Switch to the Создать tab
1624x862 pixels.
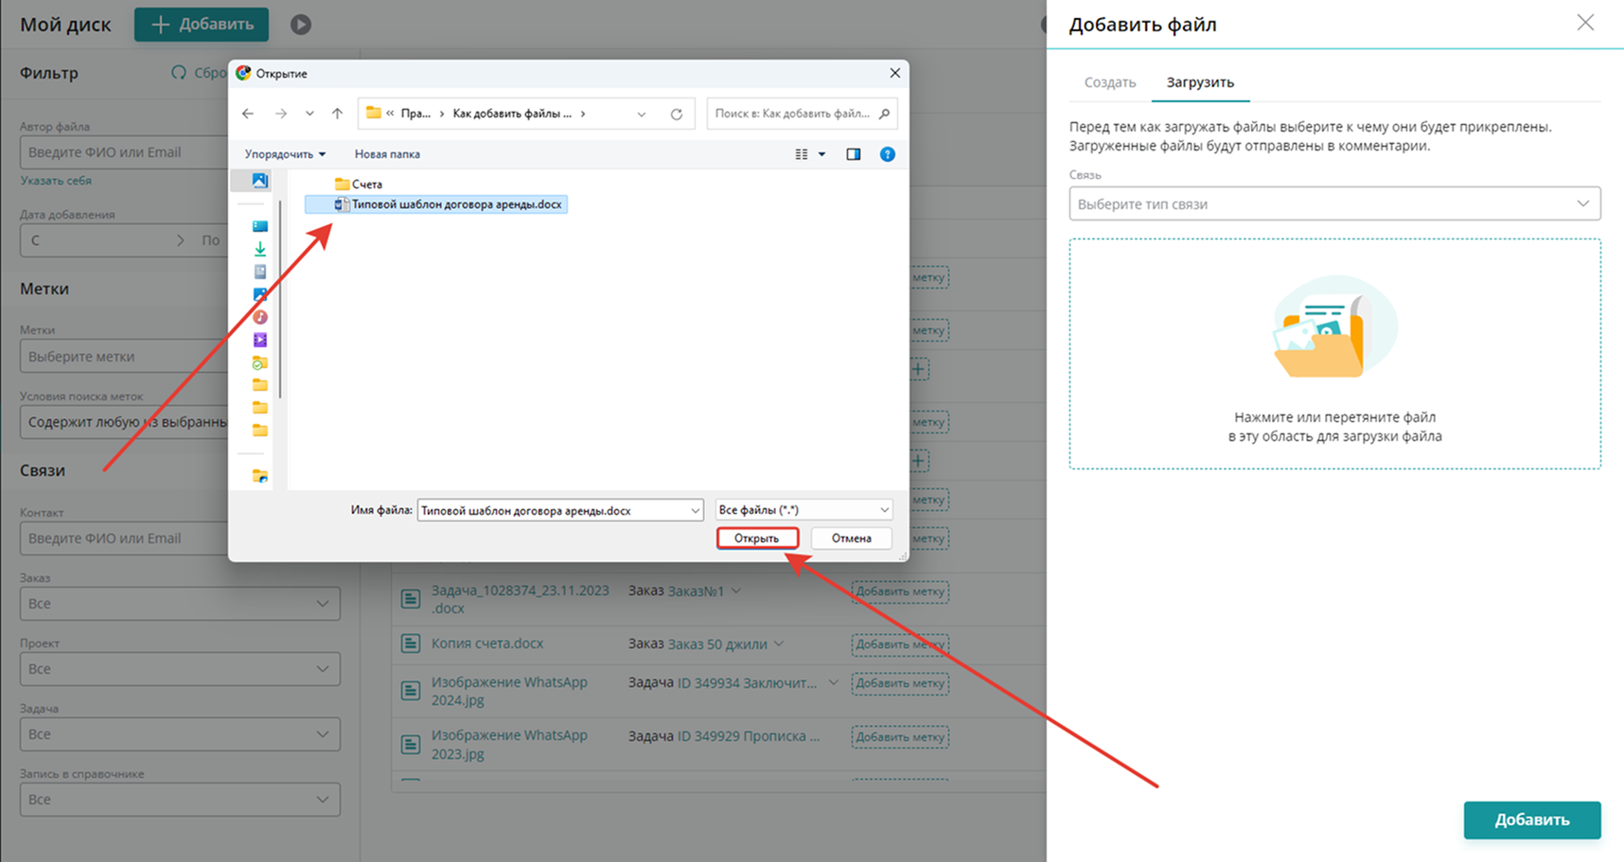point(1109,82)
